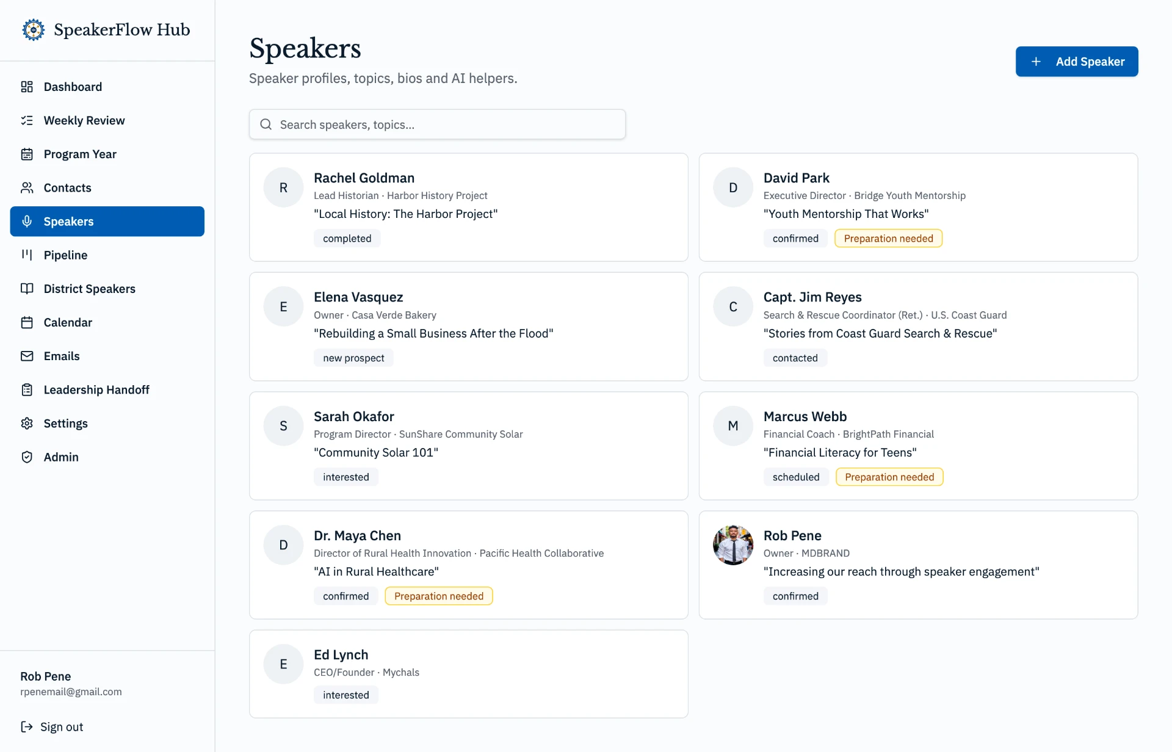Open the David Park speaker card
This screenshot has height=752, width=1172.
tap(918, 207)
